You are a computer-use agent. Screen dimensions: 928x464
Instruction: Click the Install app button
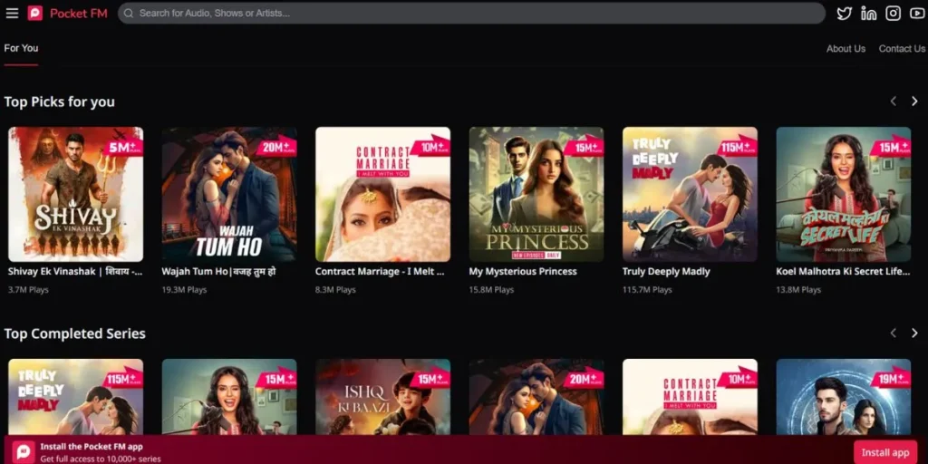tap(885, 452)
